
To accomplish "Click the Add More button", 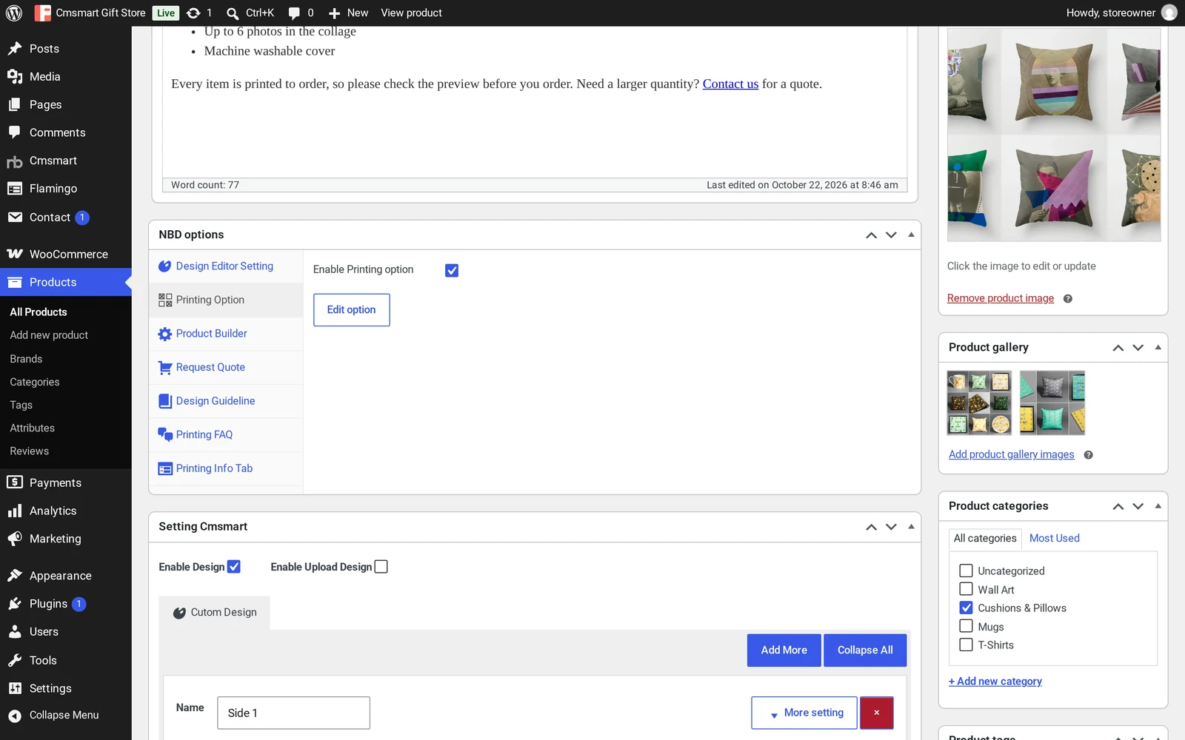I will click(784, 650).
